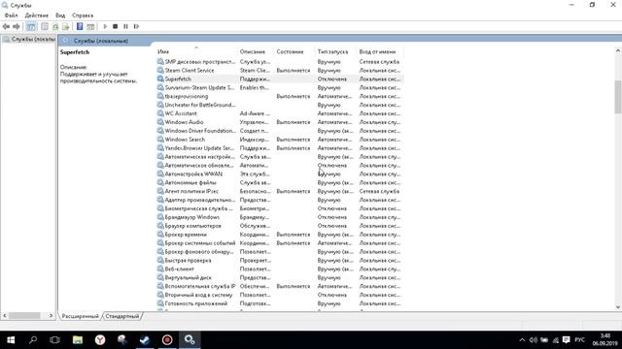Select the Веб-клиент service row
The width and height of the screenshot is (622, 349).
click(280, 270)
